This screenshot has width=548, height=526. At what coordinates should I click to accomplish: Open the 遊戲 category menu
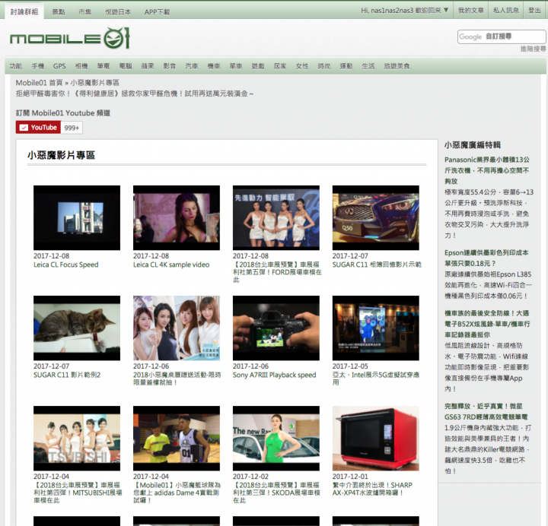[258, 66]
